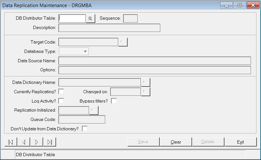Click the Data Source Name field
Screen dimensions: 261x160
155,61
